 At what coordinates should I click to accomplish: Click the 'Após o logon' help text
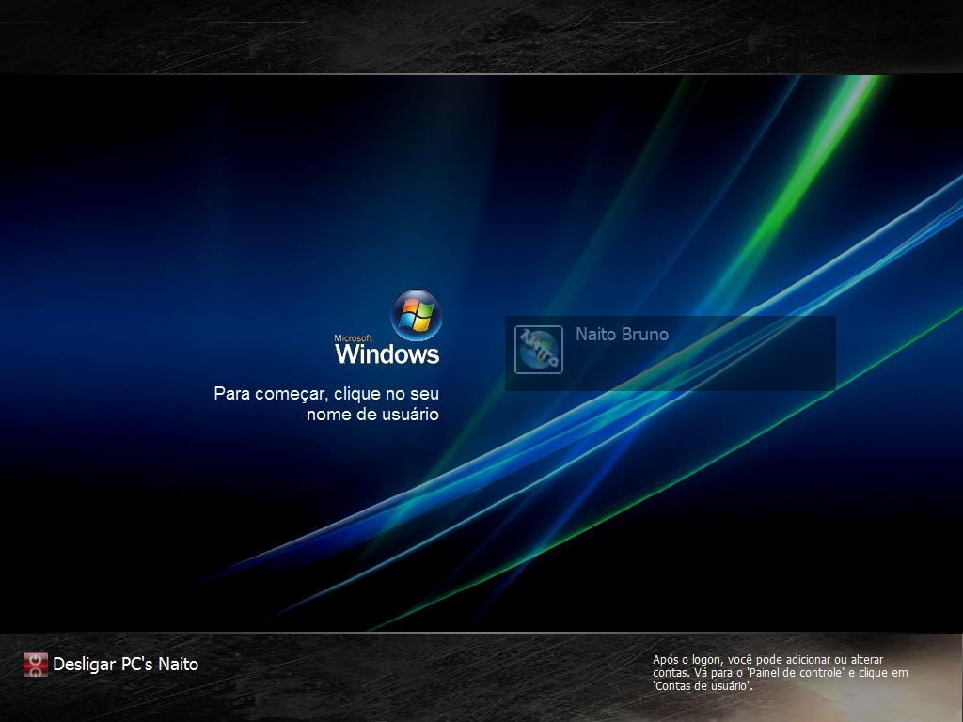click(x=780, y=673)
